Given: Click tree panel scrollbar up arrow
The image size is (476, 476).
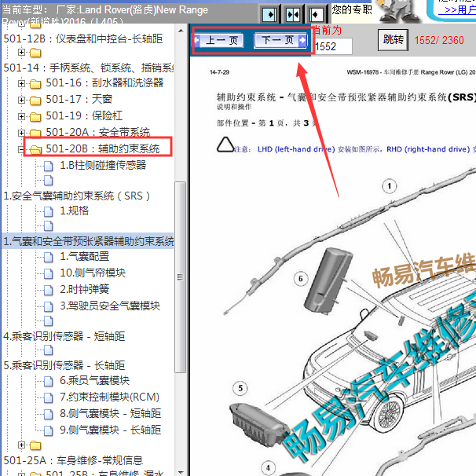Looking at the screenshot, I should 181,31.
